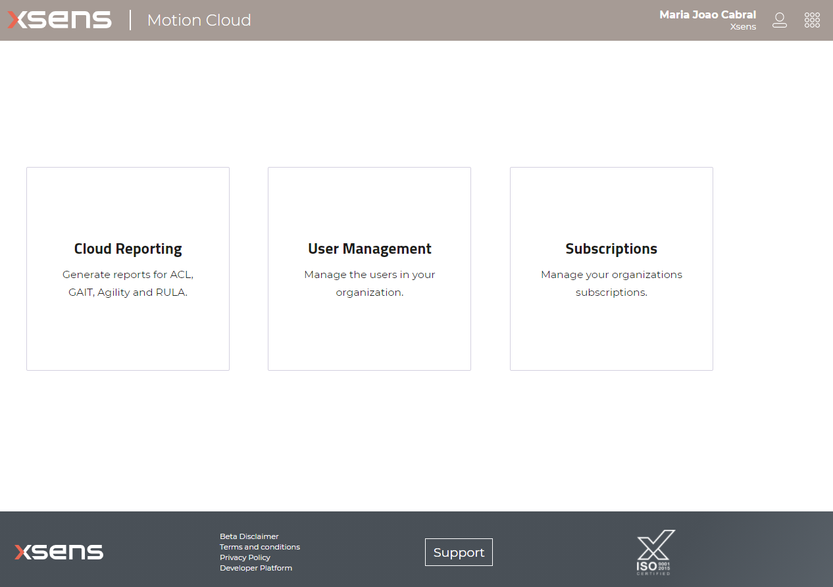Click the ISO 9001 Certified badge

point(655,552)
